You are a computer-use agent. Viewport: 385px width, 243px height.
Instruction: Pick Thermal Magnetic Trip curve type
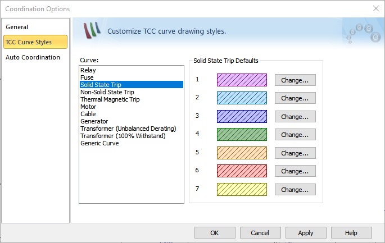110,99
